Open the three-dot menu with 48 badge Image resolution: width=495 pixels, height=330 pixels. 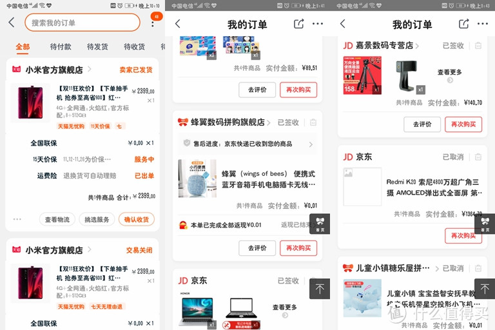[153, 24]
